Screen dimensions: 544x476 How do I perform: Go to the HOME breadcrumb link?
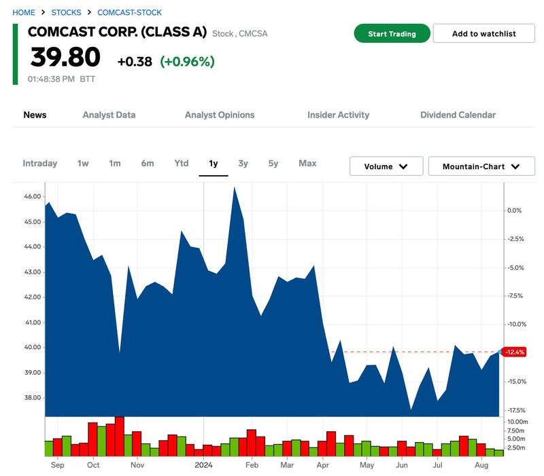tap(24, 12)
